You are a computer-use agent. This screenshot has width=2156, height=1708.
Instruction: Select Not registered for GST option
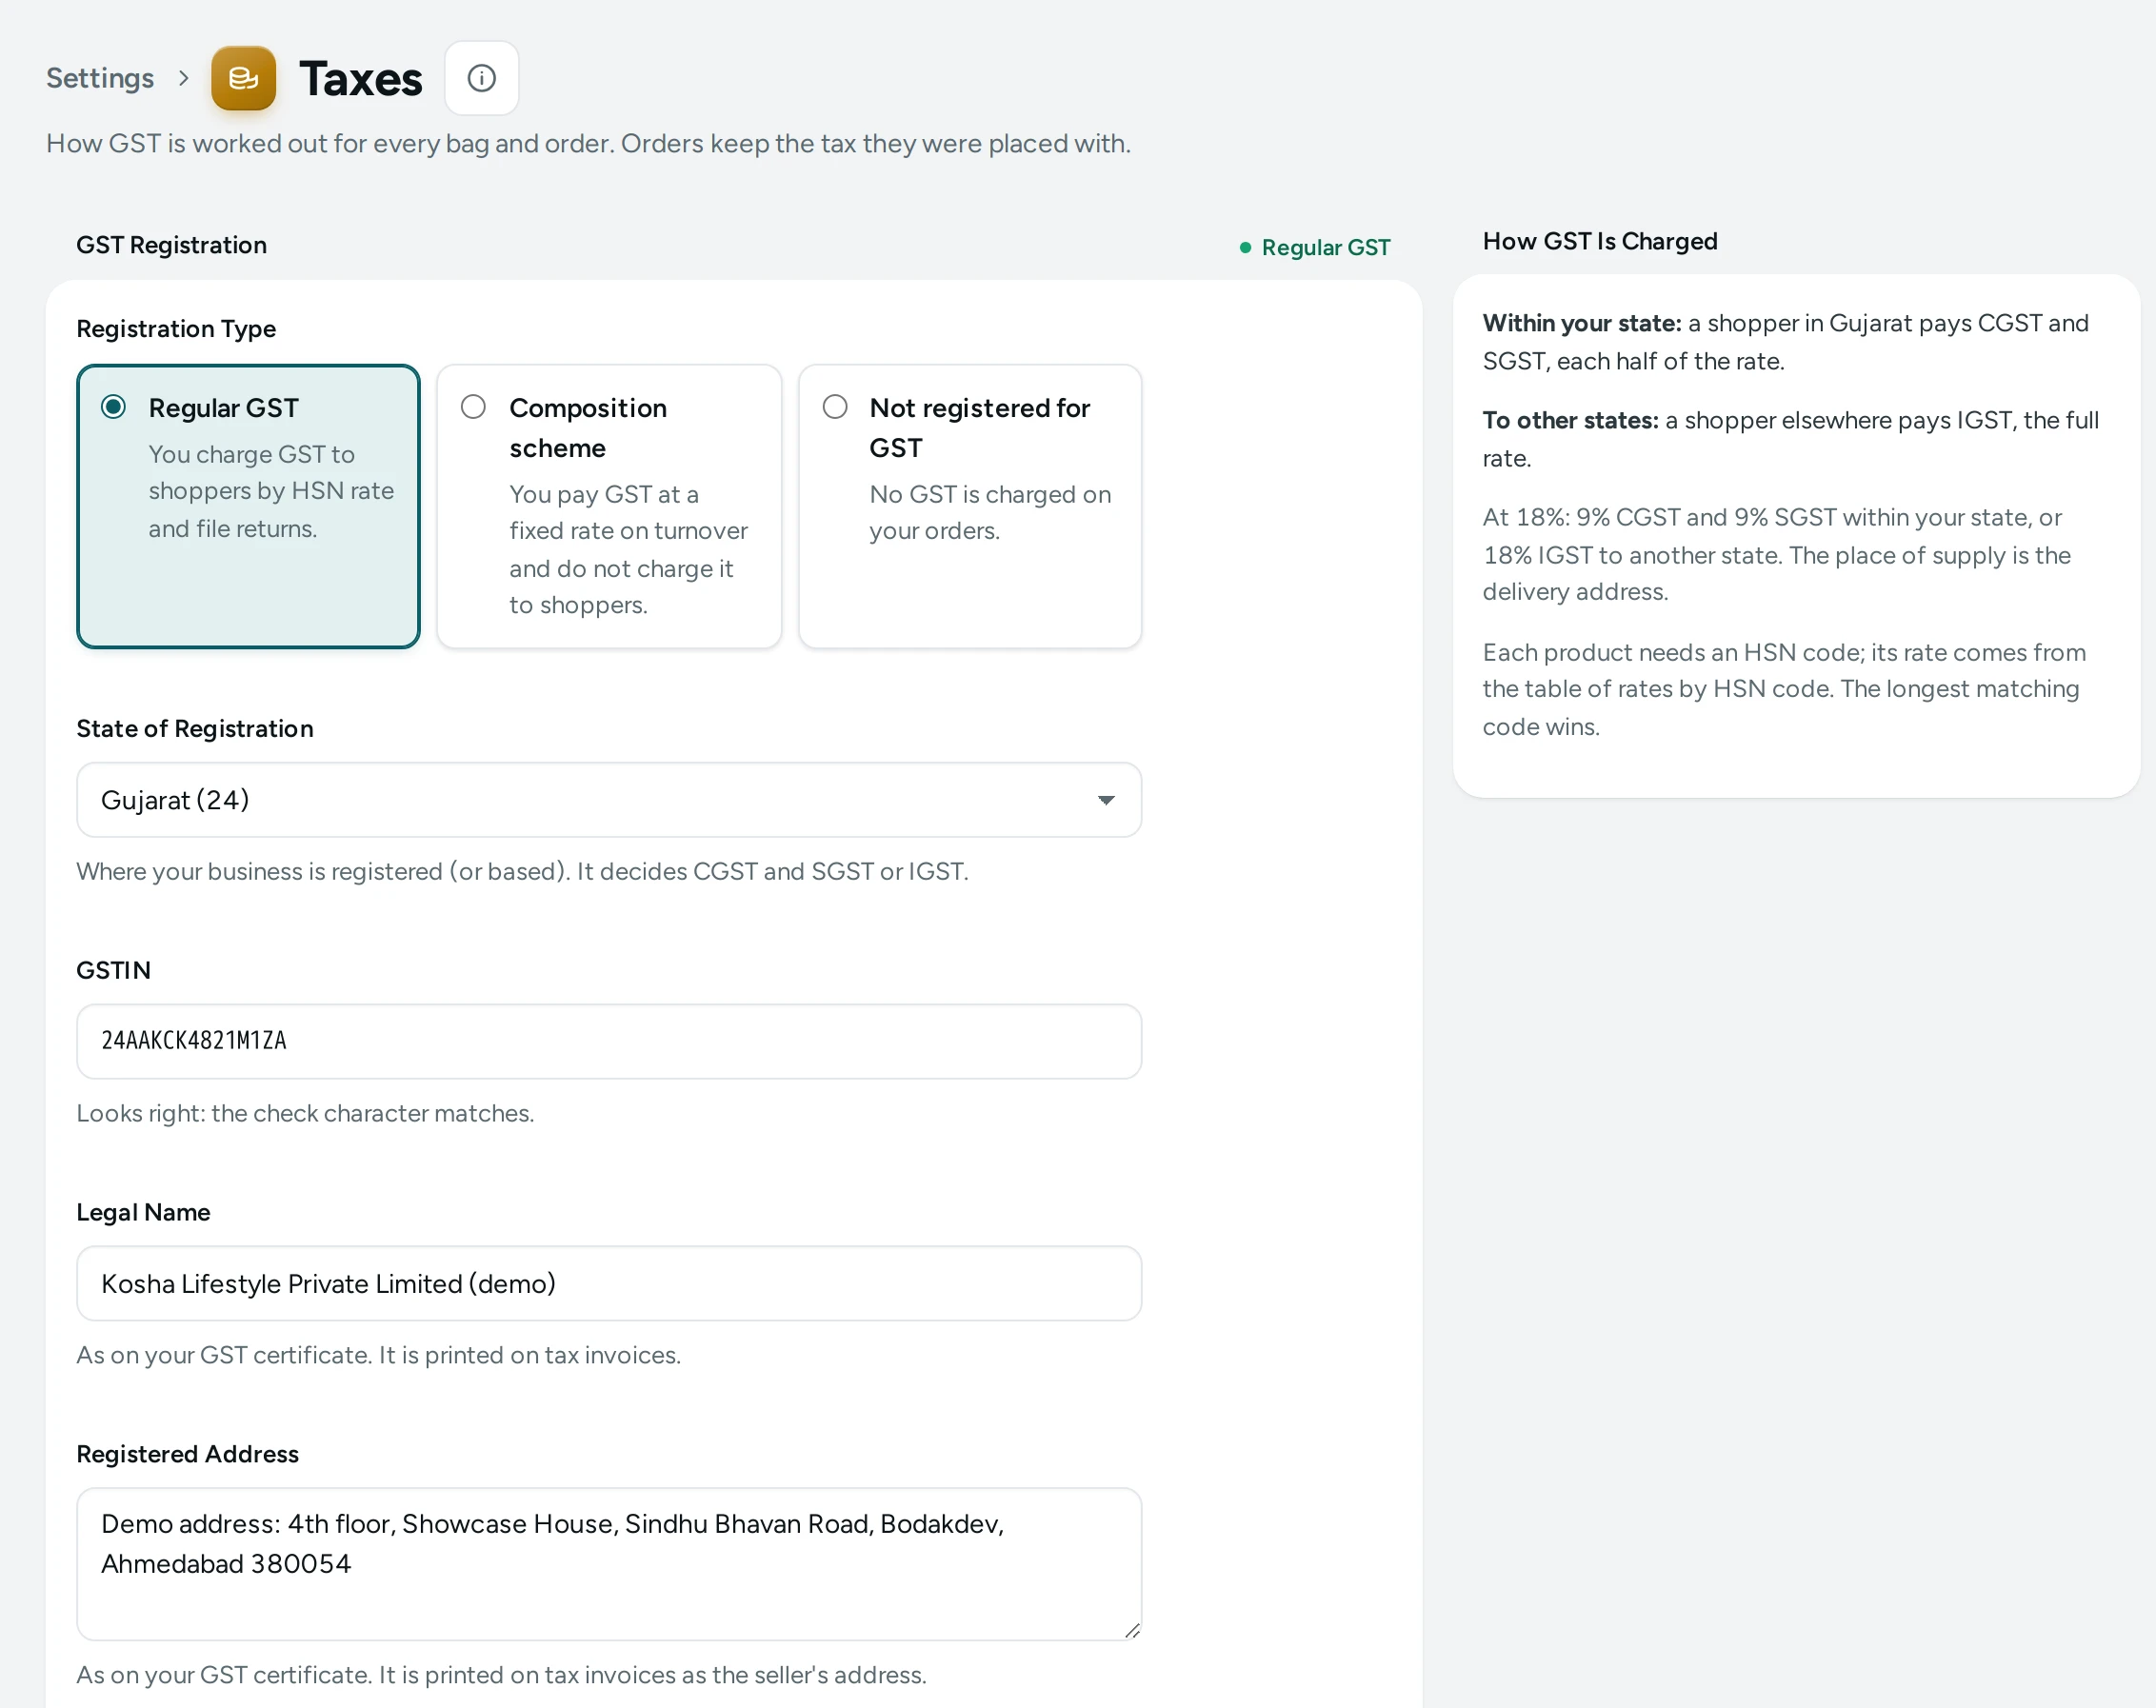coord(970,506)
